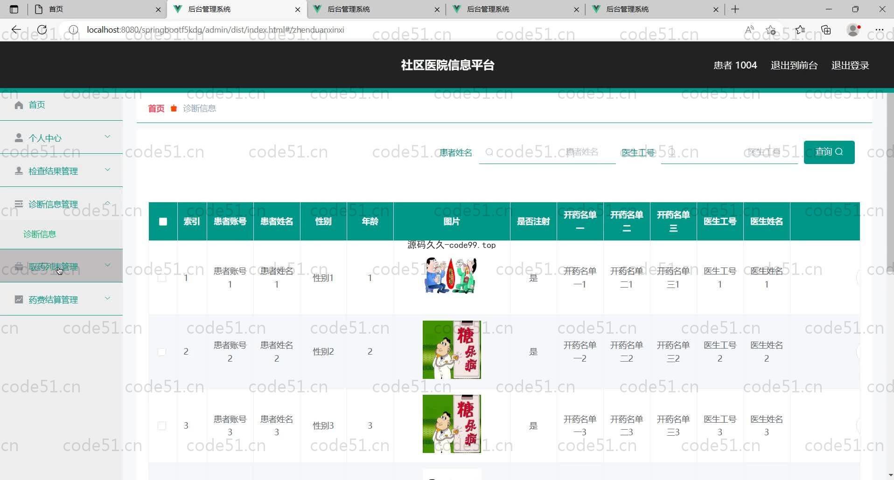Viewport: 894px width, 480px height.
Task: Click the chart icon beside 药费结算管理
Action: pos(19,300)
